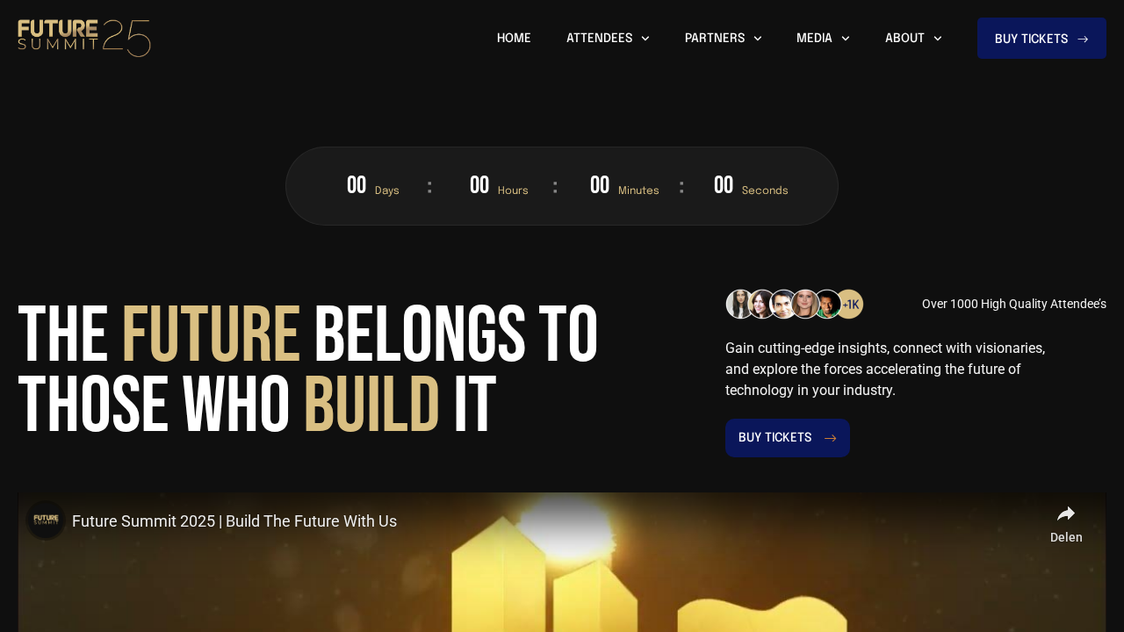Click Buy Tickets button in header
The image size is (1124, 632).
point(1041,39)
